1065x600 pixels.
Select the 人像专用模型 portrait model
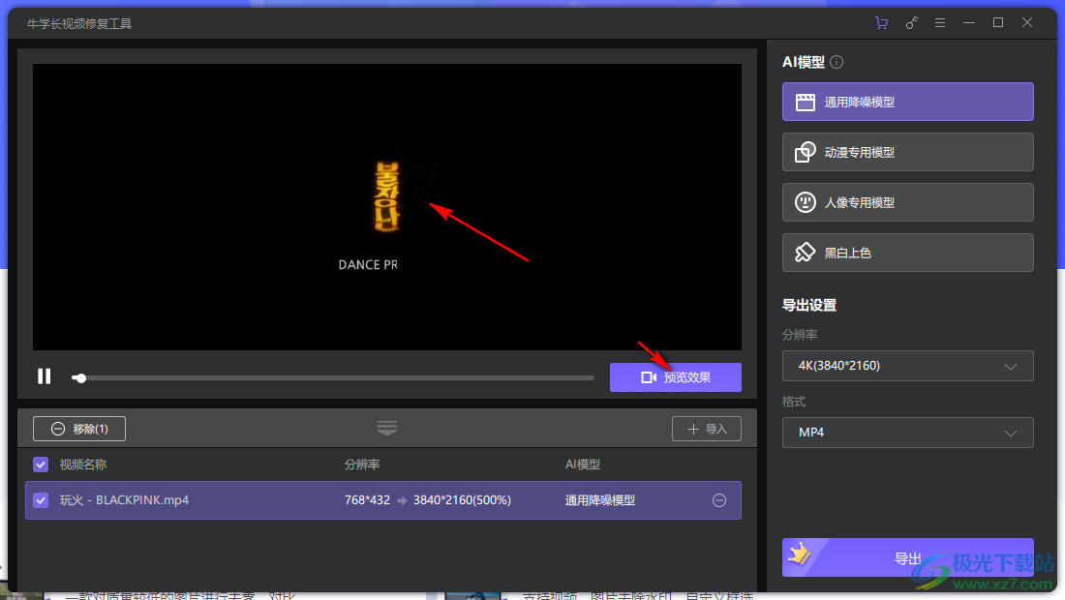tap(907, 202)
